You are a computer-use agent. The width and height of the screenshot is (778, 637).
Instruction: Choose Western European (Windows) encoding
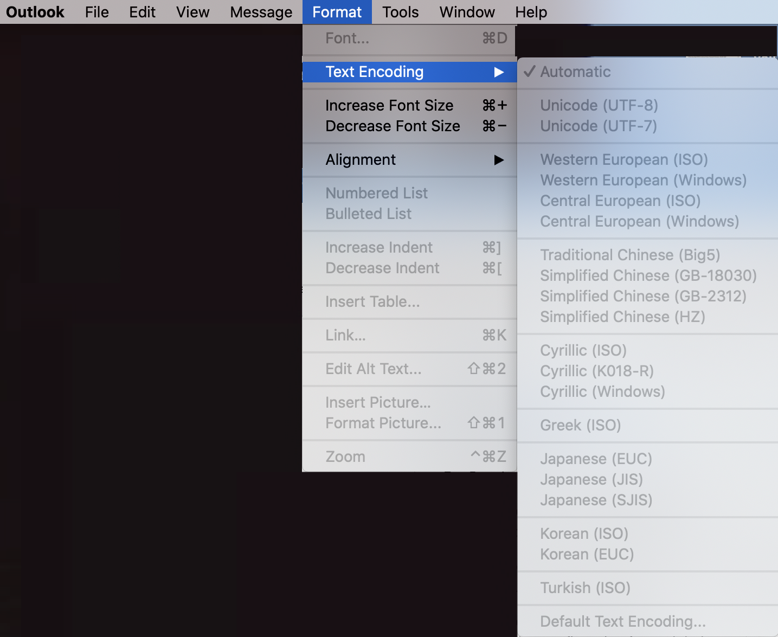click(644, 180)
